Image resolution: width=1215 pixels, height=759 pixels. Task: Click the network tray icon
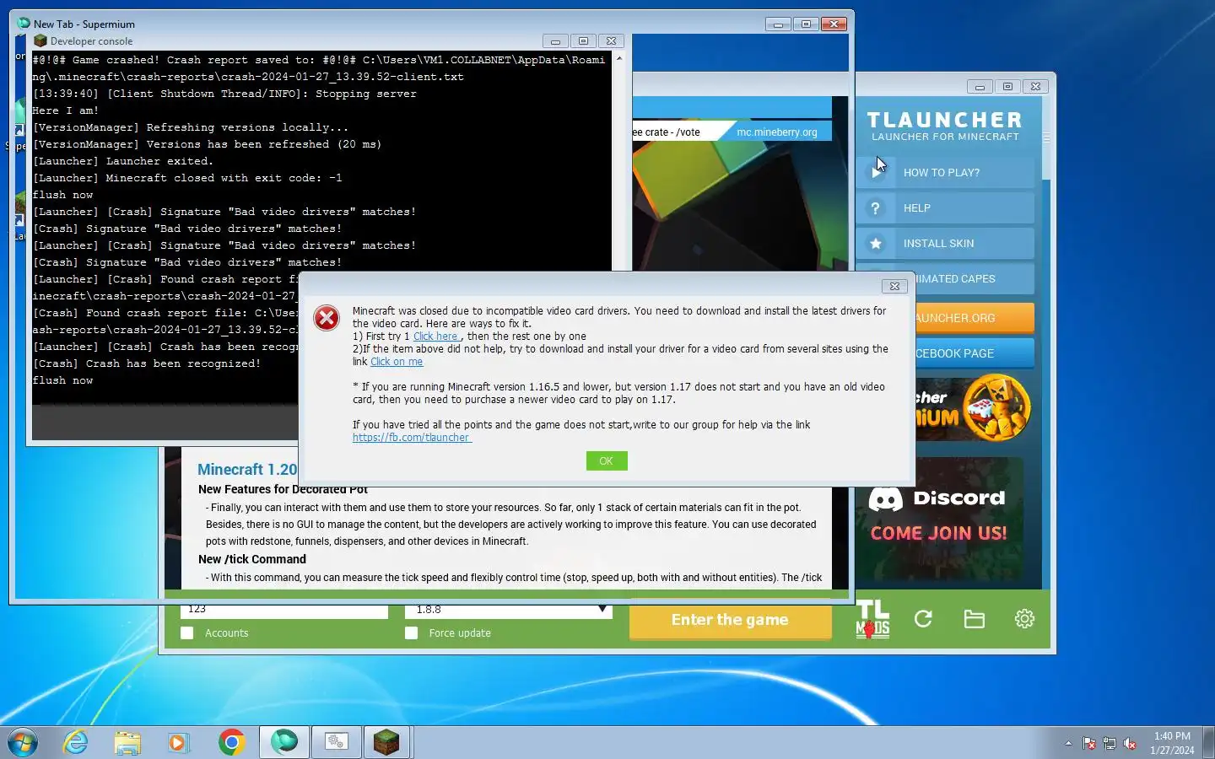(x=1110, y=743)
